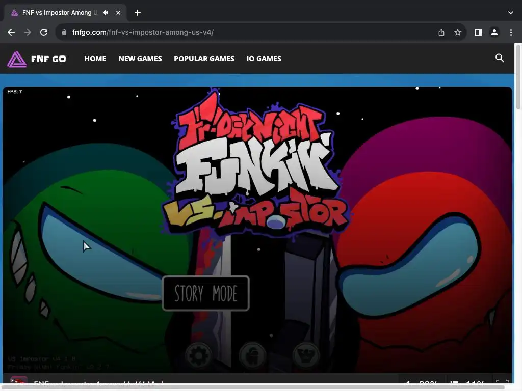Open the game's gear options button
Viewport: 522px width, 391px height.
(199, 355)
